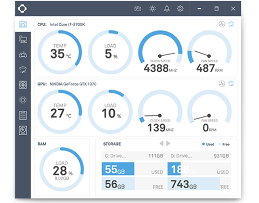Open the games controller sidebar icon
Screen dimensions: 259x203
coord(23,55)
